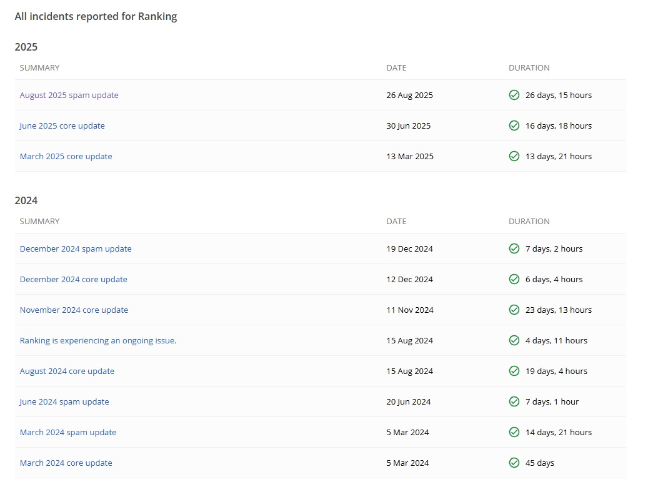Click the resolved checkmark icon beside 26 days, 15 hours

click(x=514, y=96)
